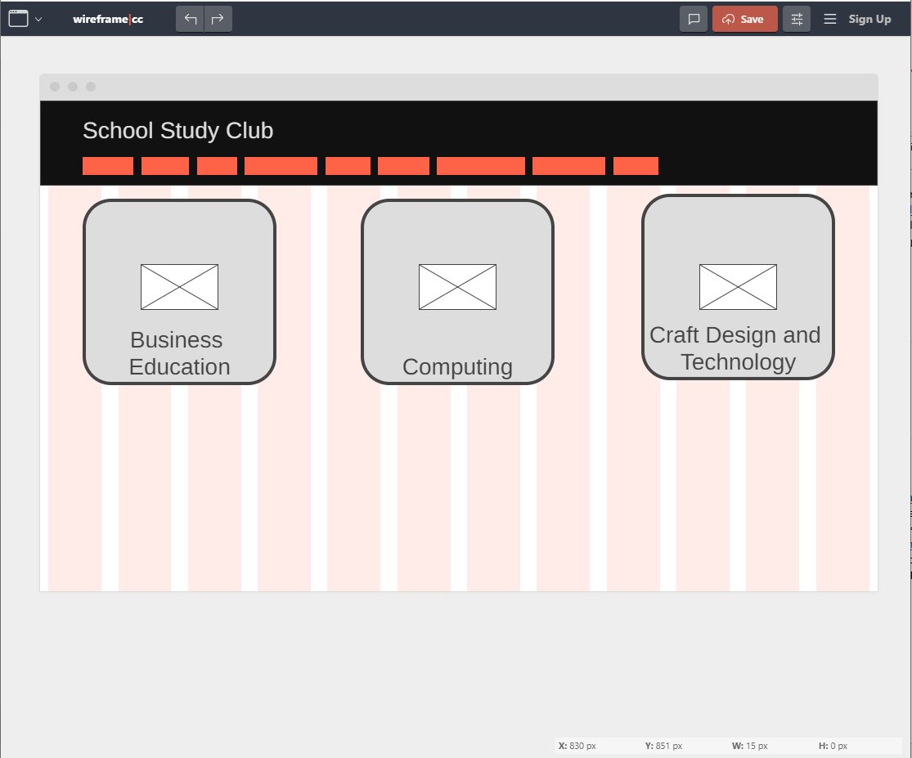Click the redo arrow button

pyautogui.click(x=218, y=19)
